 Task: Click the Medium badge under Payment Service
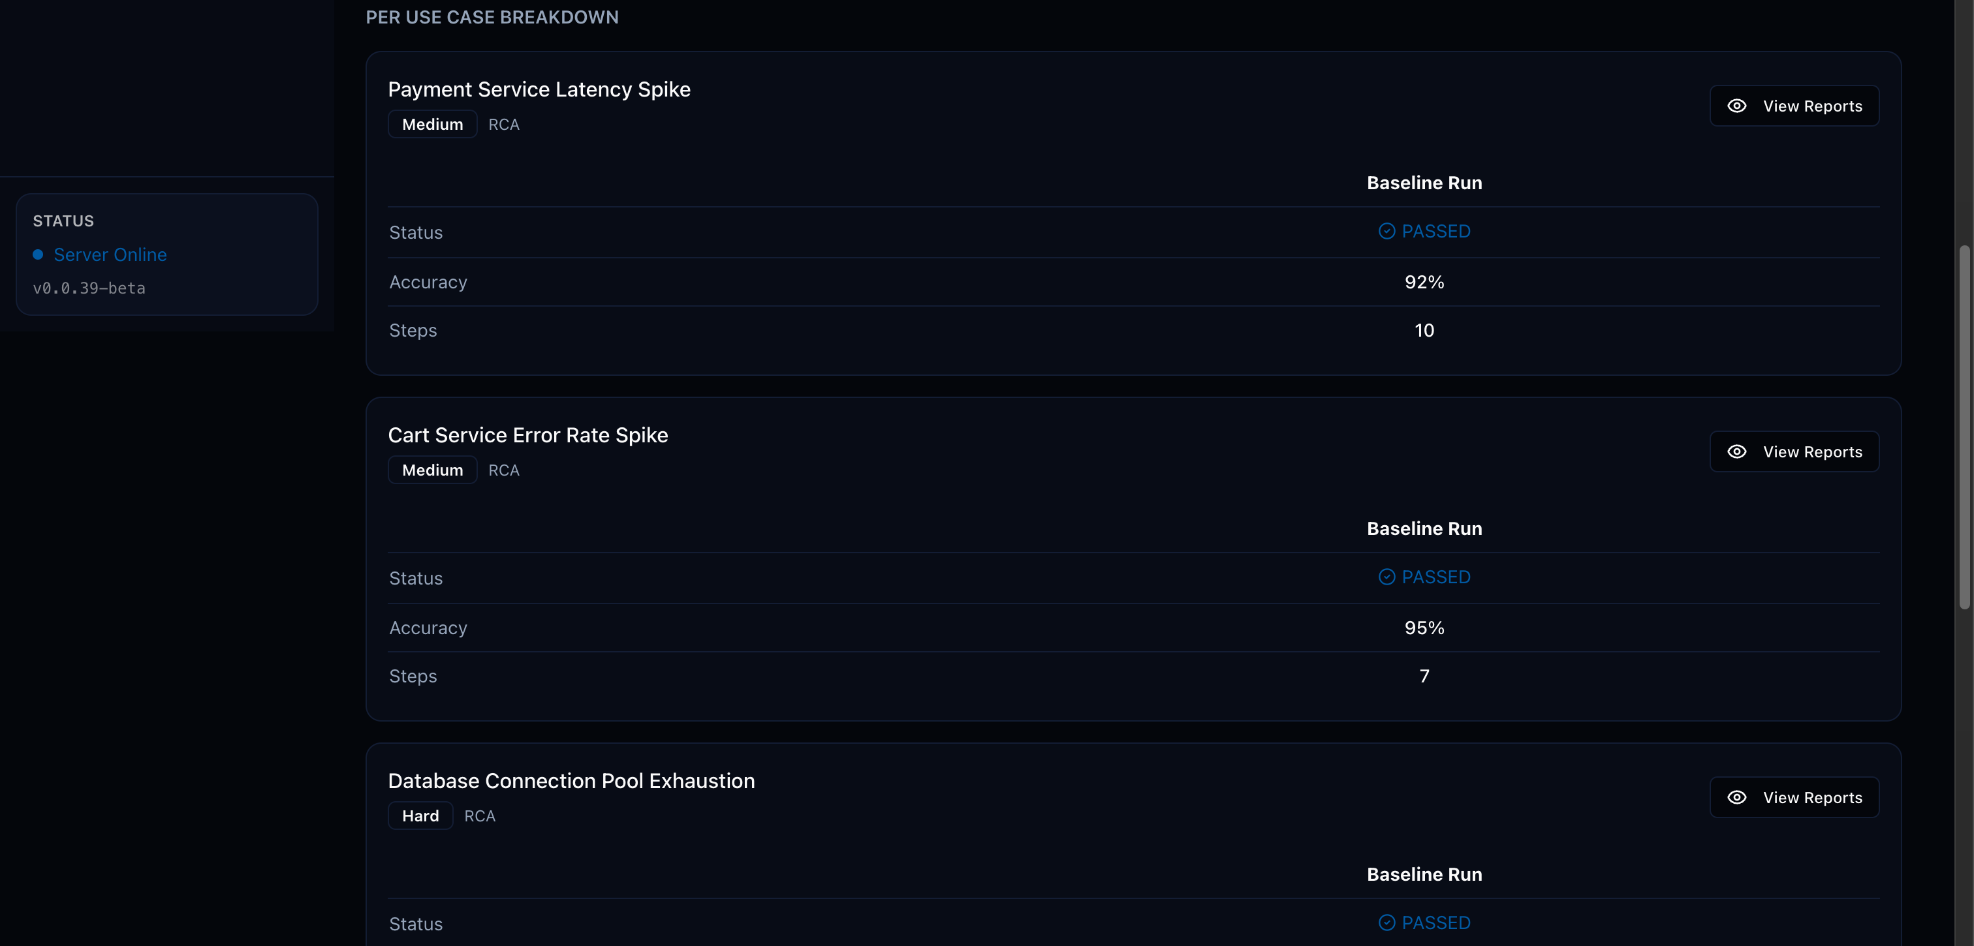pos(432,124)
